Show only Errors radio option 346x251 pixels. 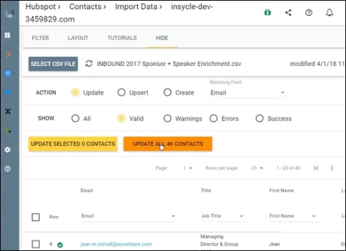214,118
